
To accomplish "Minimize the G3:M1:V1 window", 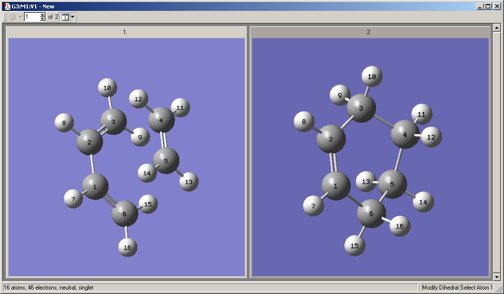I will (480, 6).
